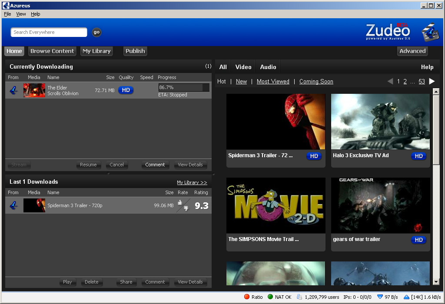Screen dimensions: 445x304
Task: Click HD badge on gears of war trailer
Action: tap(418, 240)
